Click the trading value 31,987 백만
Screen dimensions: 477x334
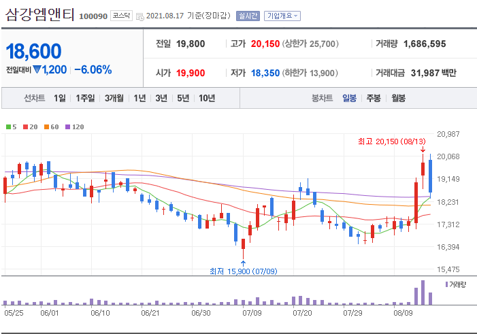point(433,73)
